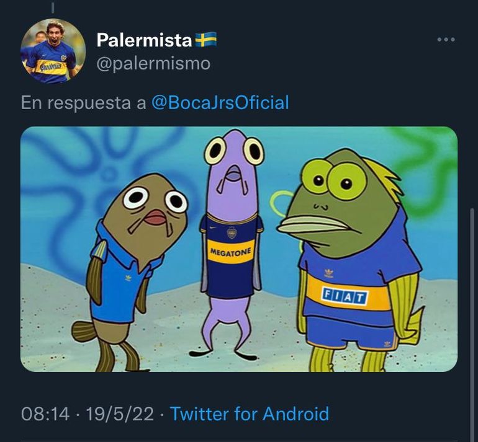
Task: Click the Adidas logo on the green fish's shirt
Action: point(328,272)
